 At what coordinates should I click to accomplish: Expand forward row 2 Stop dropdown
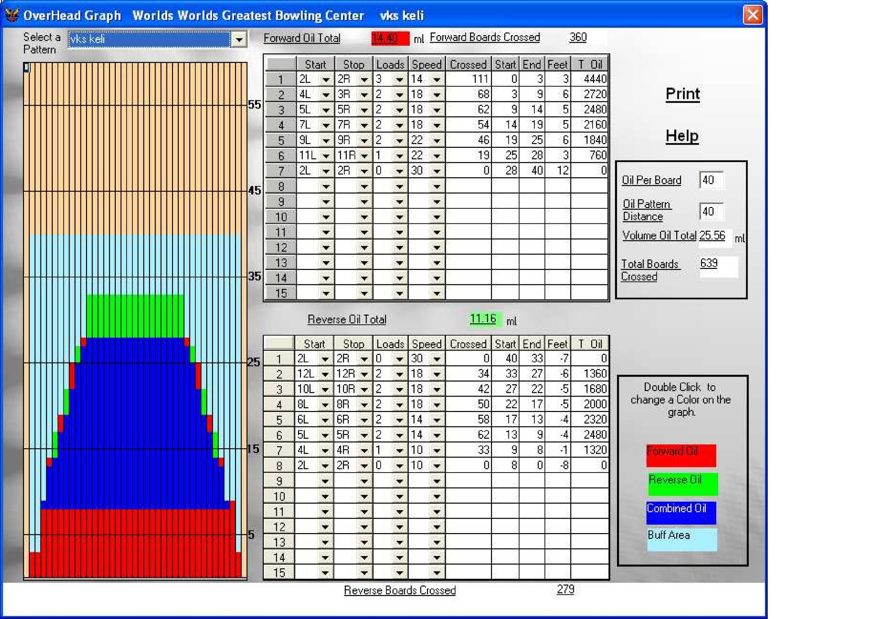[x=364, y=95]
